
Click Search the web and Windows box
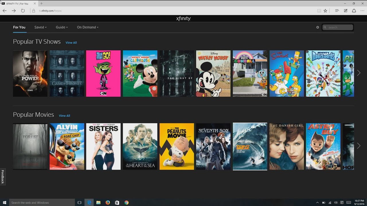42,203
